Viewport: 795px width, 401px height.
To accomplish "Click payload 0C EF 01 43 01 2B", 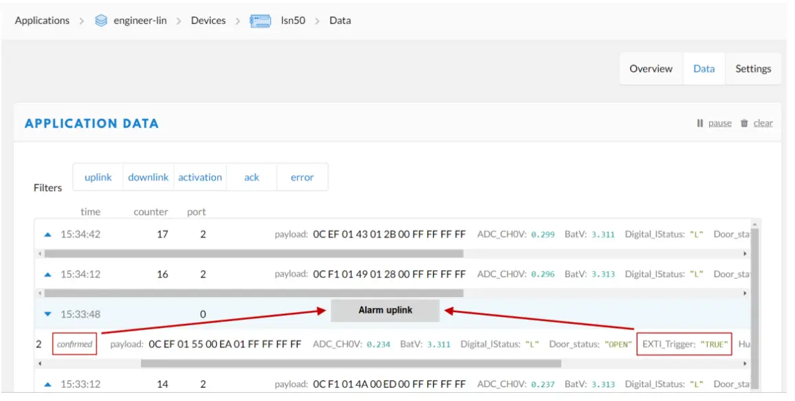I will pyautogui.click(x=389, y=235).
